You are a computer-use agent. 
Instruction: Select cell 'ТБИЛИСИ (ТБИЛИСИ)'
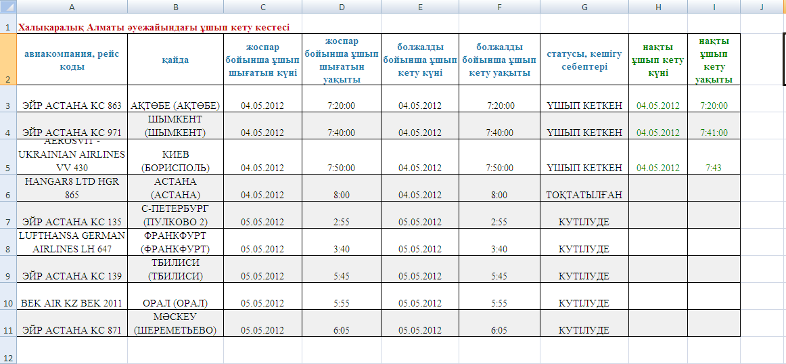tap(175, 269)
